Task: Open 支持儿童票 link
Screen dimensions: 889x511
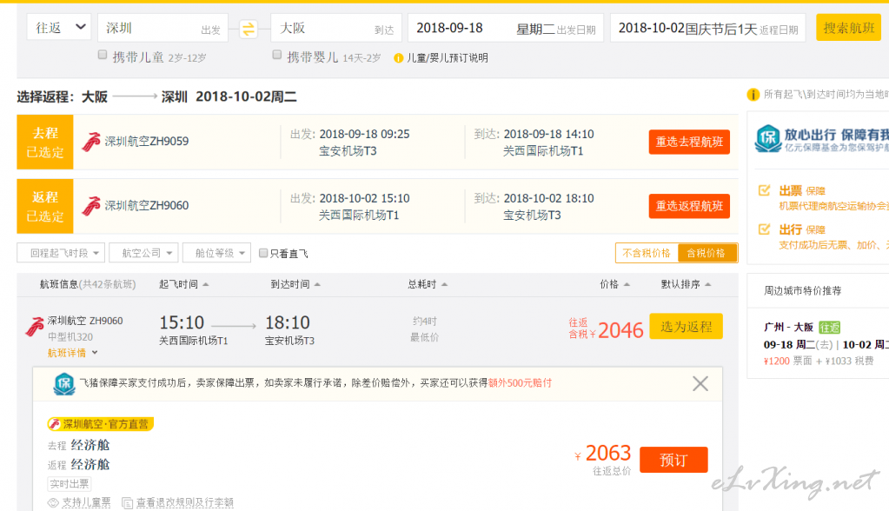Action: point(86,502)
